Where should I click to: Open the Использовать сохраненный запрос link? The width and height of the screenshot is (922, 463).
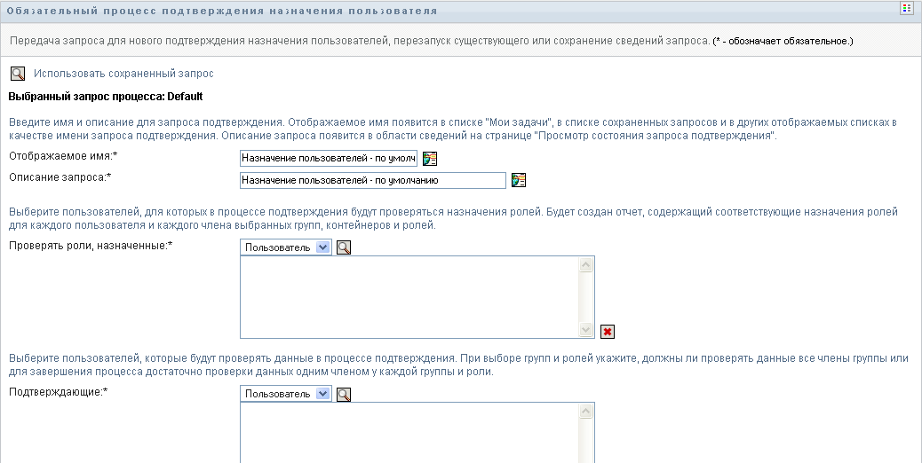[123, 74]
